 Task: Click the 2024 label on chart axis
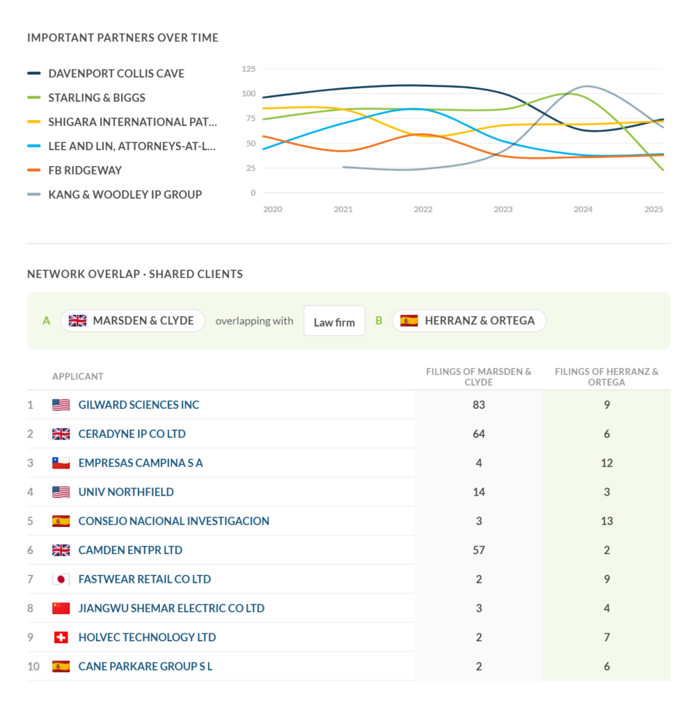(582, 209)
